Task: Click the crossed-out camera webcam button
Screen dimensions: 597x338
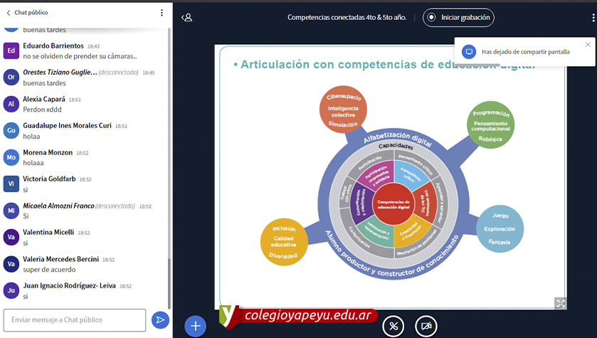Action: 426,326
